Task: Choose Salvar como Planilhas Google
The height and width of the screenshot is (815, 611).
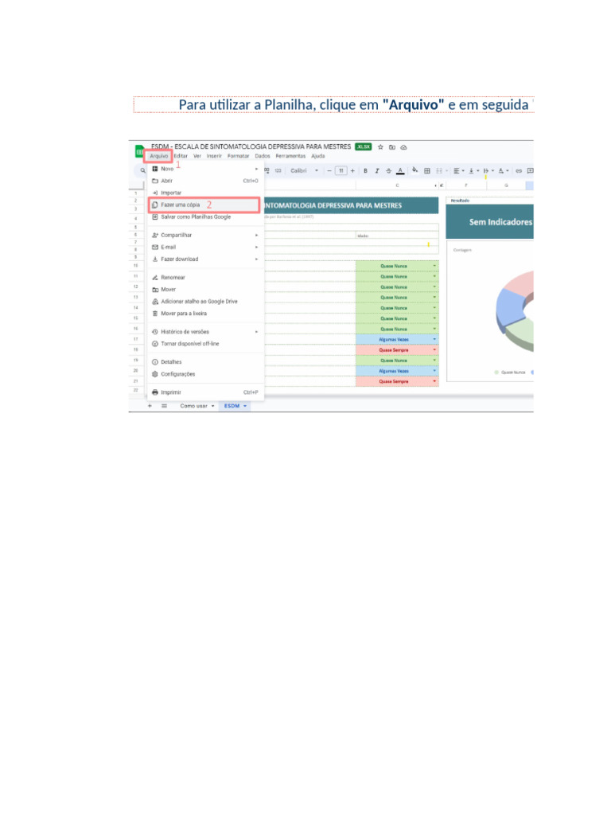Action: click(x=205, y=216)
